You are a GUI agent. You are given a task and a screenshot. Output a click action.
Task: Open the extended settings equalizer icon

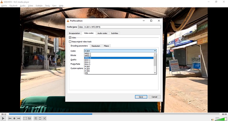29,118
